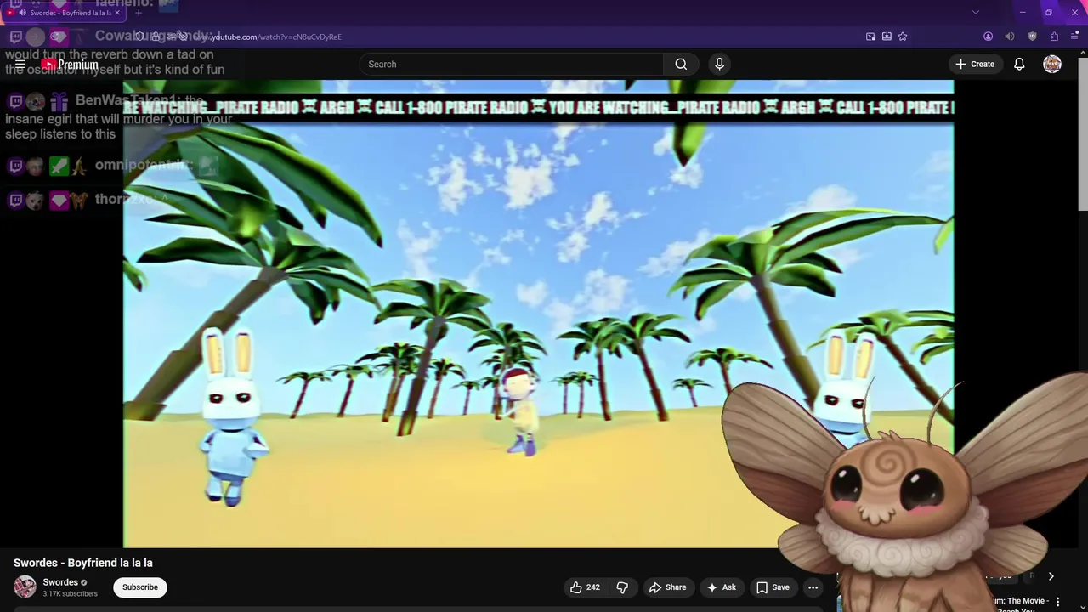Focus the YouTube Search field
The image size is (1088, 612).
(x=512, y=64)
